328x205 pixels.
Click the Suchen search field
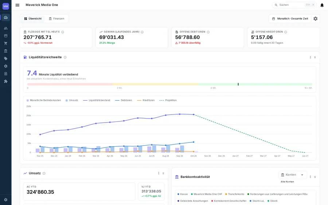point(294,5)
